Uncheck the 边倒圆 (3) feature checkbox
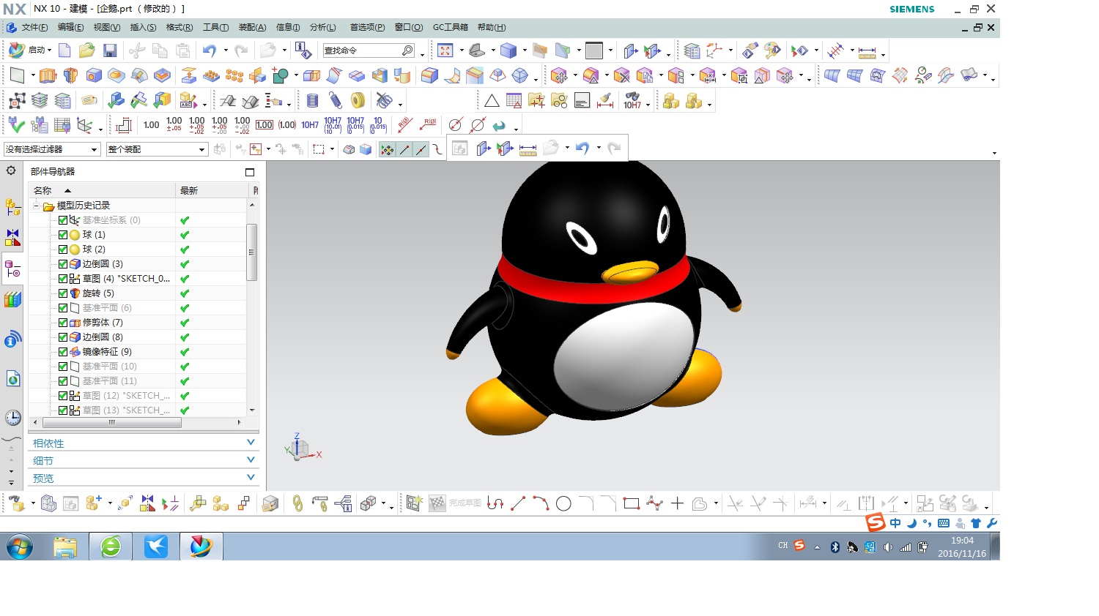 point(63,264)
